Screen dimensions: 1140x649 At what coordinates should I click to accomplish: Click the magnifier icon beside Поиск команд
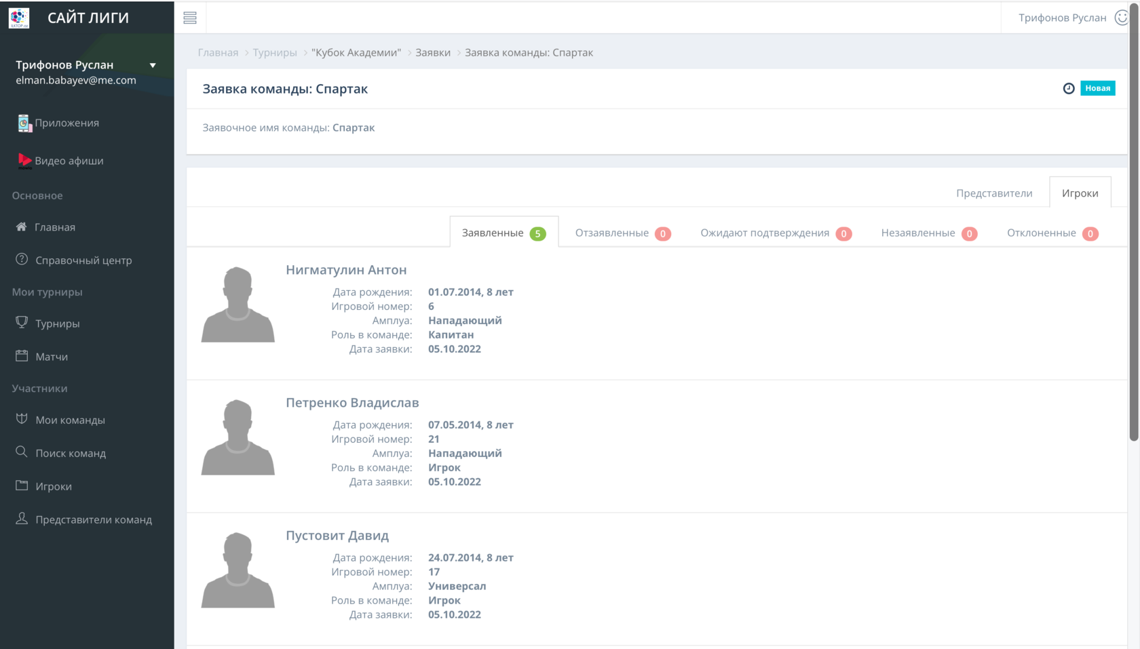coord(22,452)
